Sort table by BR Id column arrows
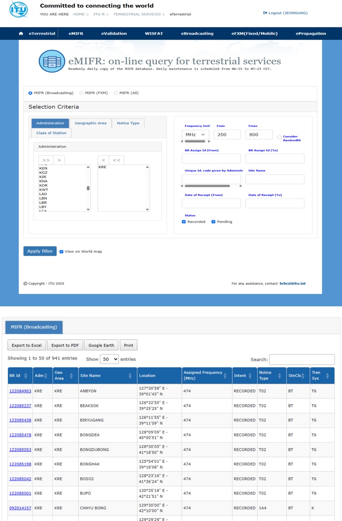This screenshot has width=342, height=521. point(26,376)
